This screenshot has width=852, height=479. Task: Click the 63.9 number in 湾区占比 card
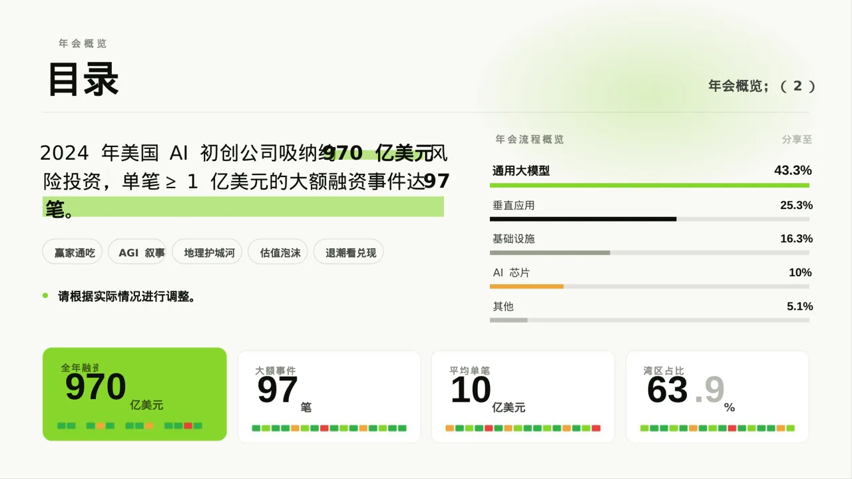pyautogui.click(x=686, y=391)
